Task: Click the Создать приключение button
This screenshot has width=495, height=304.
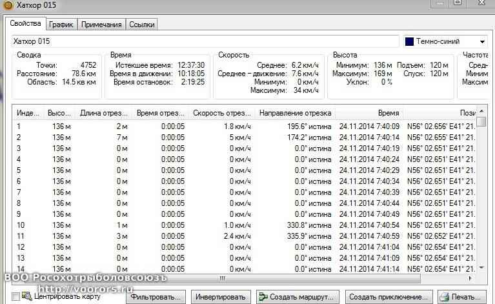Action: 388,297
